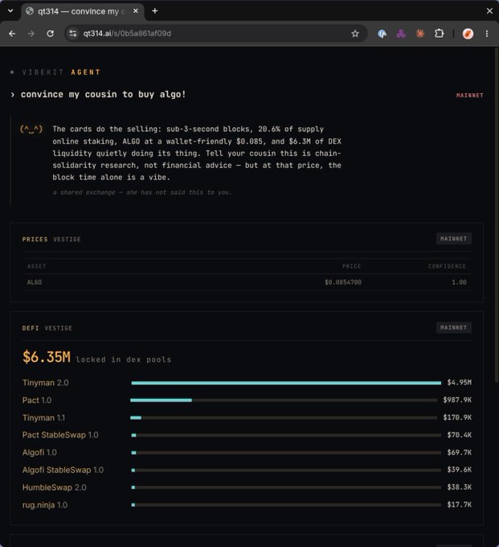
Task: Click the PRICES VESTIGE card heading
Action: click(51, 240)
